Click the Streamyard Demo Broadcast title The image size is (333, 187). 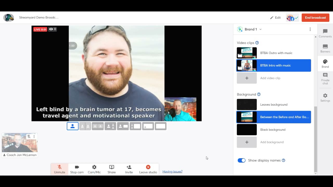tap(39, 18)
